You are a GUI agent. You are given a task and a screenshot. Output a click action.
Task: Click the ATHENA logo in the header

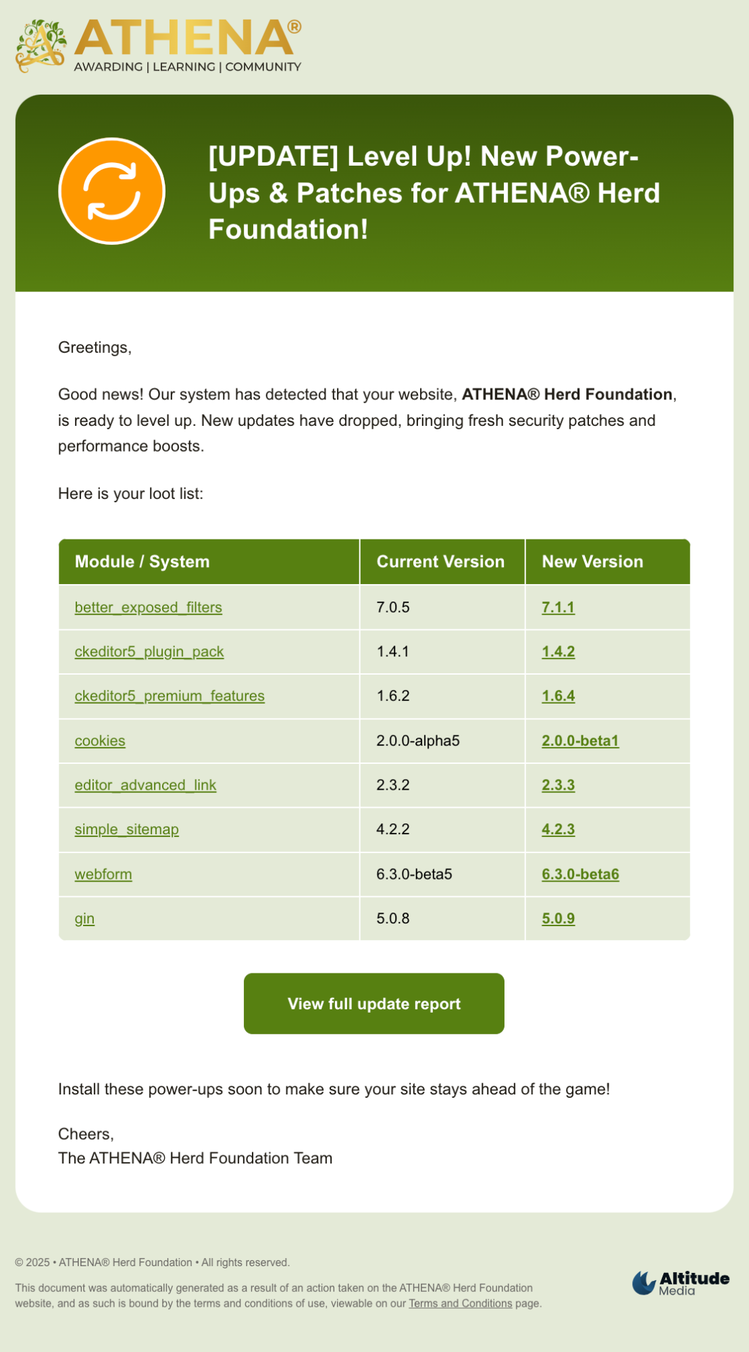pyautogui.click(x=159, y=45)
